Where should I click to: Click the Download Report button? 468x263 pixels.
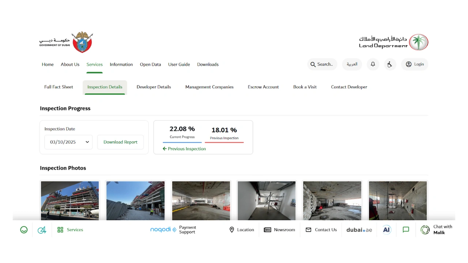coord(120,142)
